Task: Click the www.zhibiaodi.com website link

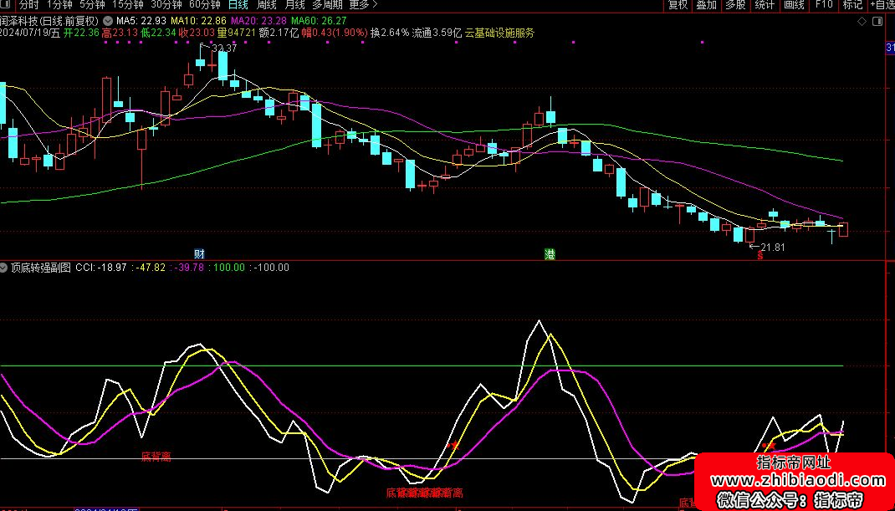Action: 797,480
